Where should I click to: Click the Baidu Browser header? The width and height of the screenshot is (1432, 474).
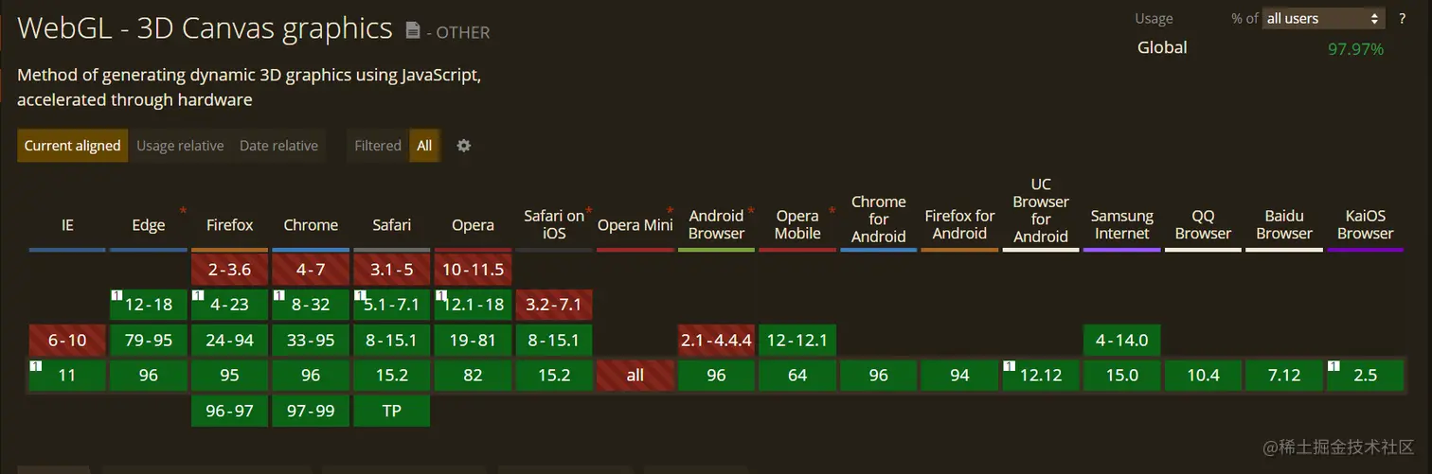coord(1284,225)
